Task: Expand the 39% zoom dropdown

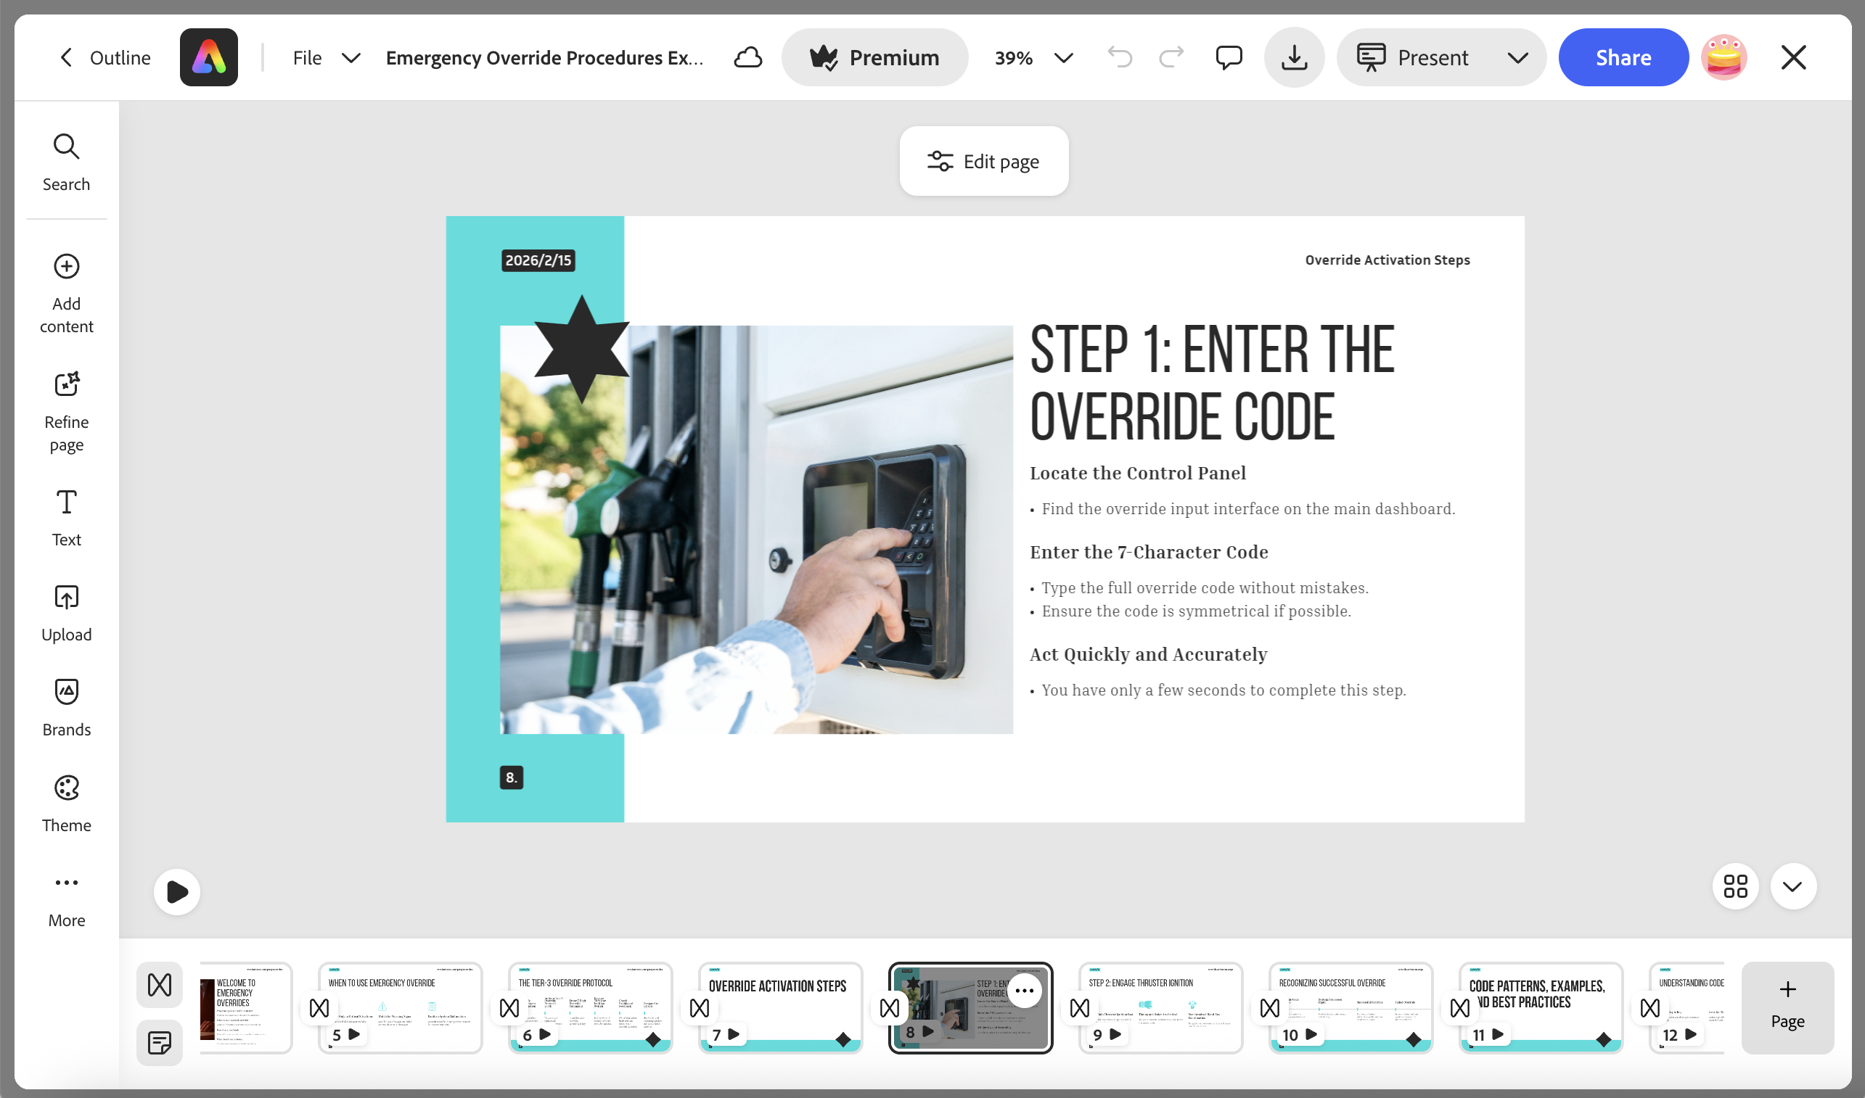Action: point(1063,58)
